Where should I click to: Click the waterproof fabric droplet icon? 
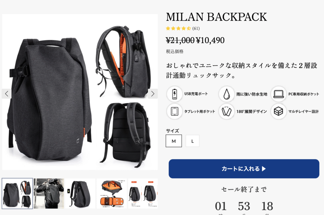pyautogui.click(x=227, y=94)
